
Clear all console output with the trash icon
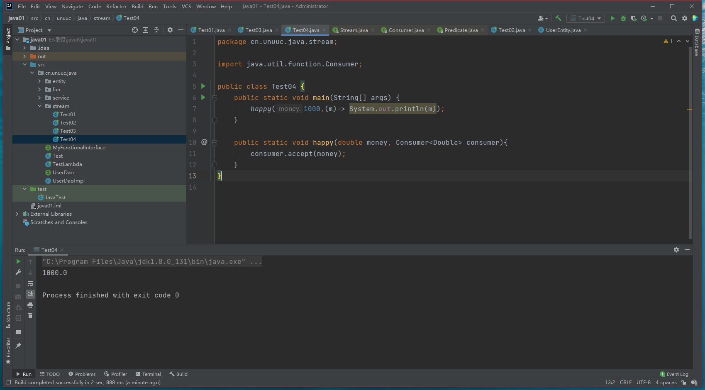30,316
